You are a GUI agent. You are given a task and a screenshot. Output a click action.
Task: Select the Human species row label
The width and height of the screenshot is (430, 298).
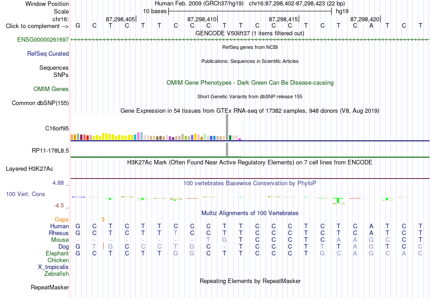coord(59,226)
